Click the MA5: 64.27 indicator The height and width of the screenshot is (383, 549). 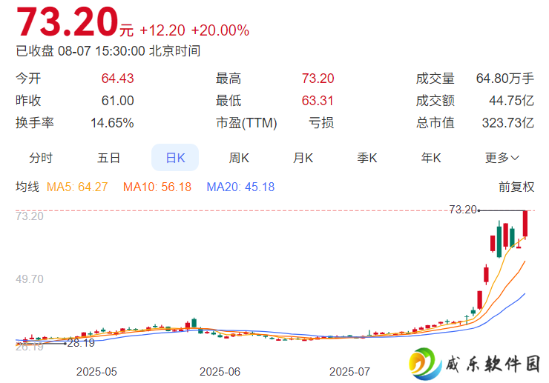click(77, 187)
